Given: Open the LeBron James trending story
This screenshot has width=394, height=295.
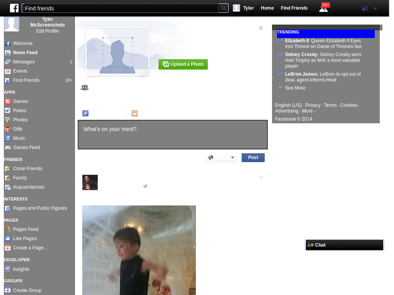Looking at the screenshot, I should [323, 77].
